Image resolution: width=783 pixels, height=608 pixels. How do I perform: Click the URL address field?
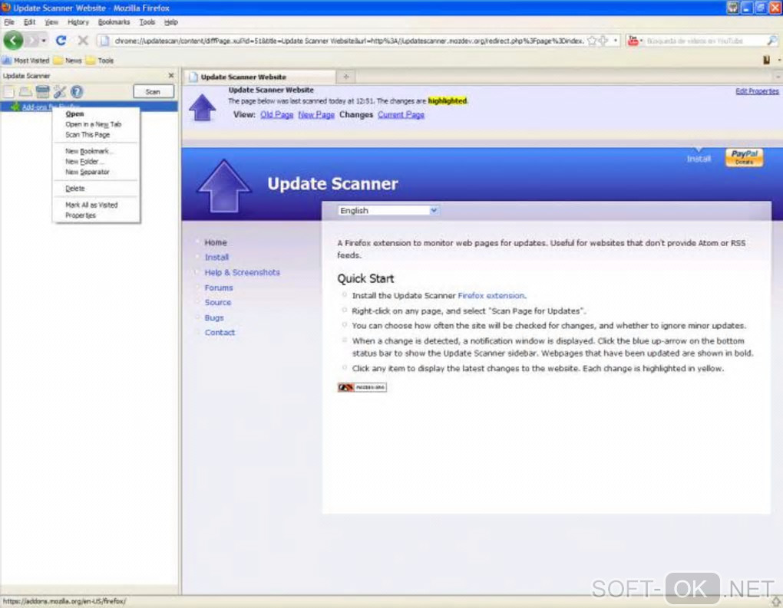[349, 41]
